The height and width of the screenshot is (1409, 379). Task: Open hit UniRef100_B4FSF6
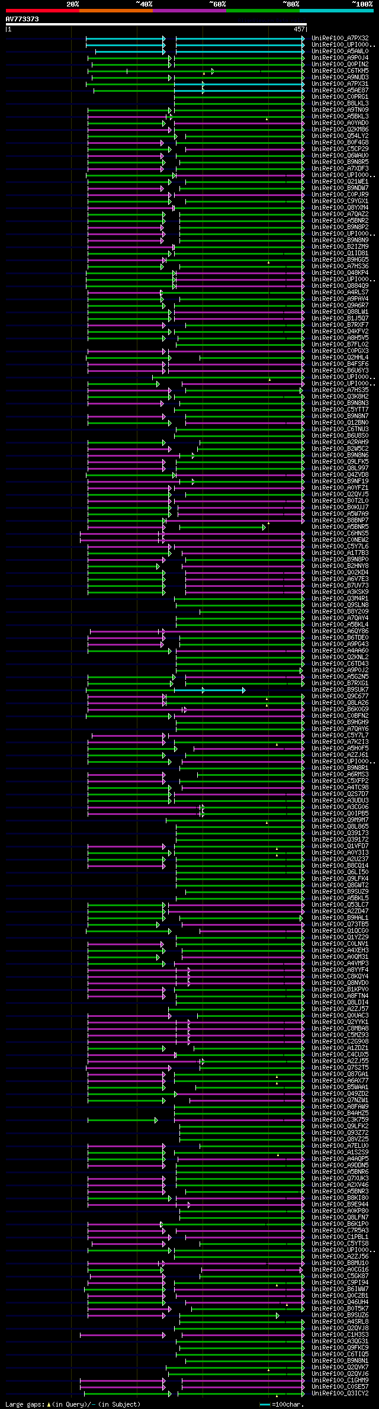[x=340, y=364]
